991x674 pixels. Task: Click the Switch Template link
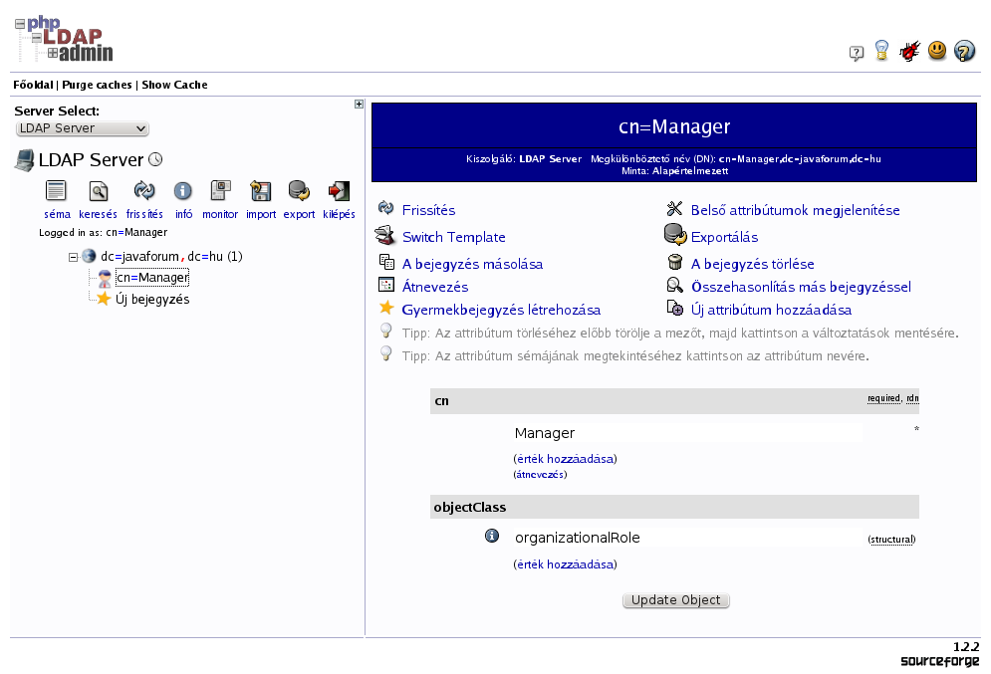tap(453, 237)
